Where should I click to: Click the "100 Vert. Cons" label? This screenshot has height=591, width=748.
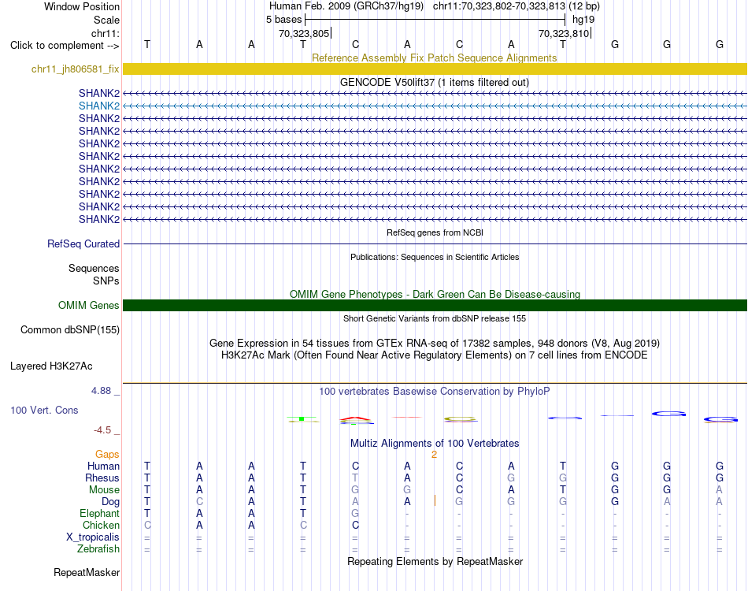click(x=44, y=410)
